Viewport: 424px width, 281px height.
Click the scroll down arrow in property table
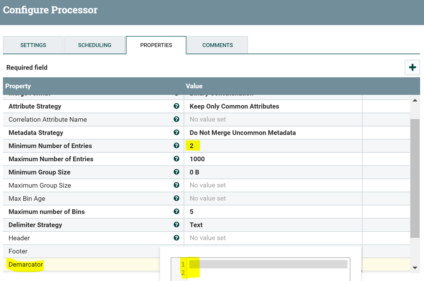click(x=415, y=268)
